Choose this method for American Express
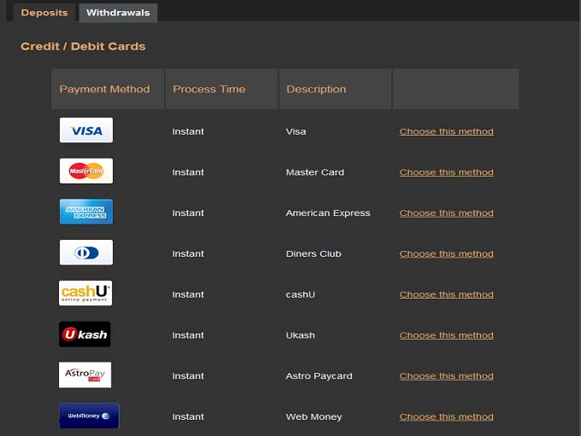Screen dimensions: 581x436 click(x=446, y=213)
